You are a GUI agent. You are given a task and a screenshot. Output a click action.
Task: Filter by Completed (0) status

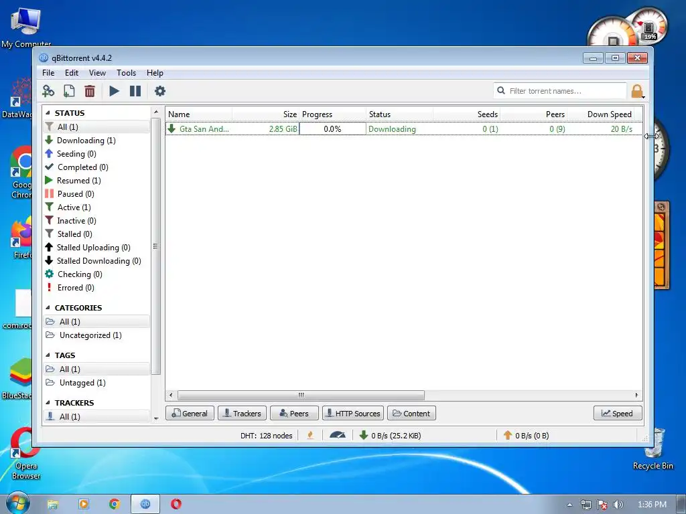point(96,167)
